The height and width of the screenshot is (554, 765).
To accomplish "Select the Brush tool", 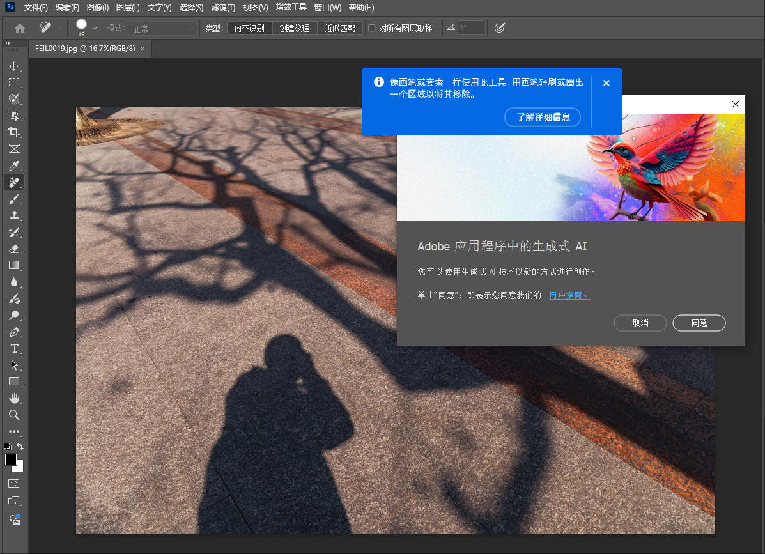I will pyautogui.click(x=14, y=199).
